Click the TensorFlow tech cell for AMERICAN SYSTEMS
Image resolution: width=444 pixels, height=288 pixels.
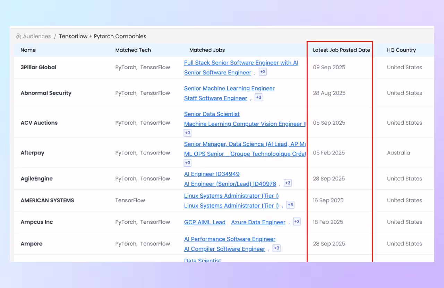tap(130, 200)
